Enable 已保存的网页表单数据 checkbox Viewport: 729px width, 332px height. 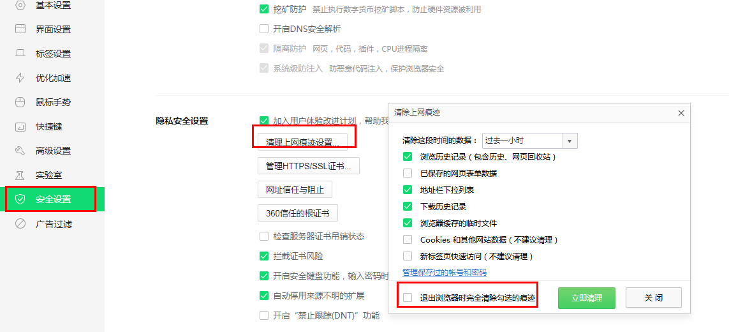(x=408, y=173)
